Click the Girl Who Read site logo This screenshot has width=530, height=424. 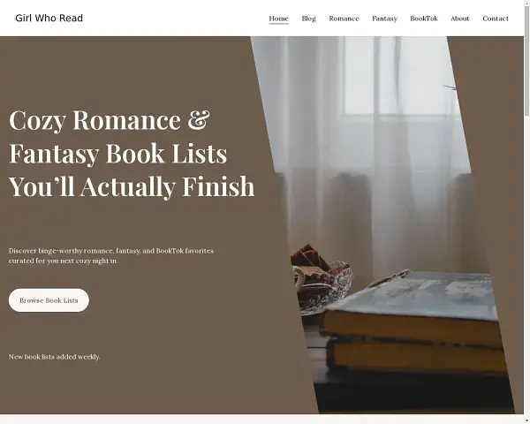click(x=49, y=19)
